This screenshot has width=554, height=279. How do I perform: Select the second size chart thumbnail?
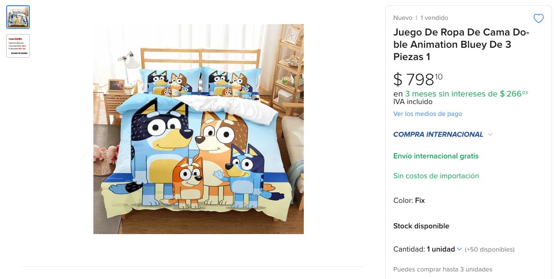(x=18, y=46)
